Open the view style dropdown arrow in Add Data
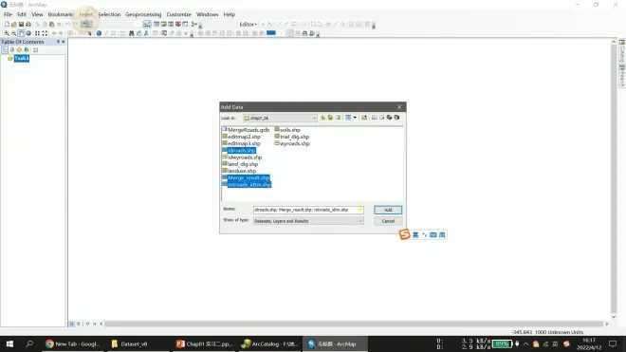Image resolution: width=626 pixels, height=352 pixels. [x=355, y=118]
